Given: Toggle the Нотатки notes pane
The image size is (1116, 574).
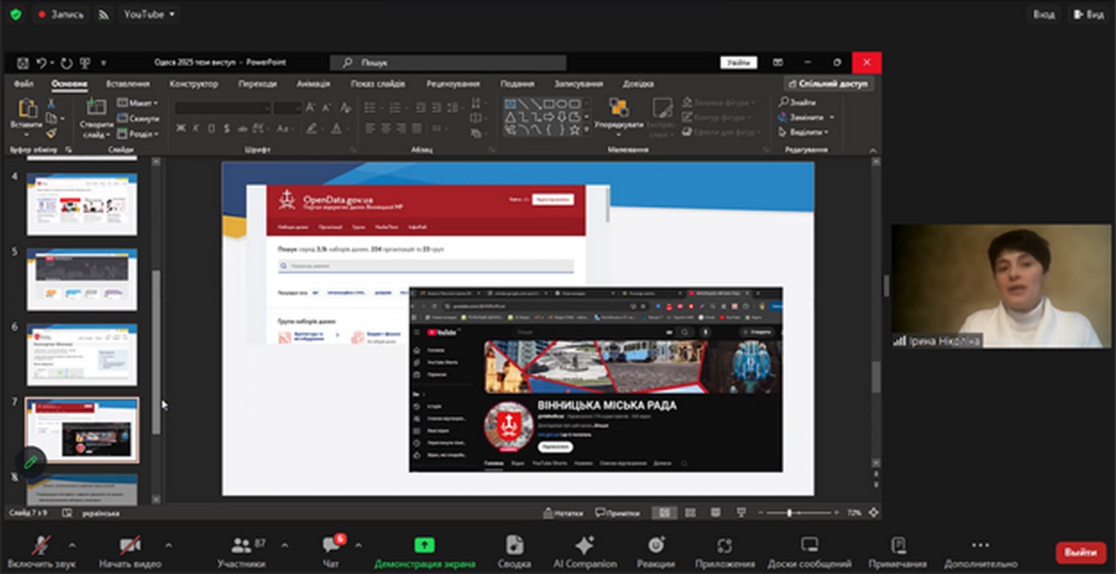Looking at the screenshot, I should (x=563, y=513).
